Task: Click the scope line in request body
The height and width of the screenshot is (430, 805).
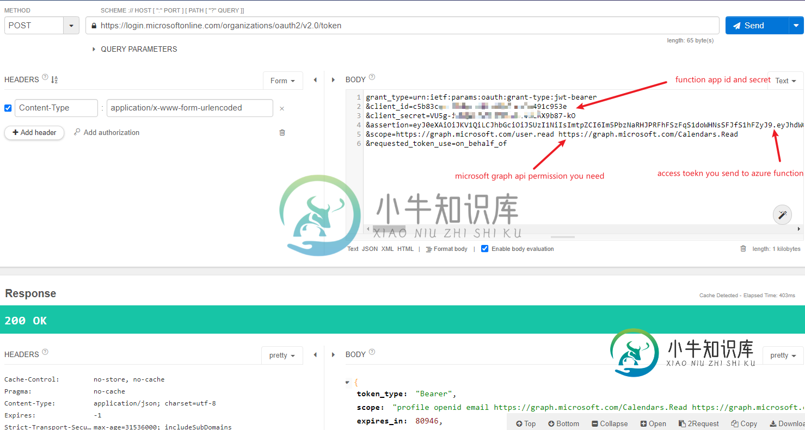Action: pyautogui.click(x=551, y=134)
